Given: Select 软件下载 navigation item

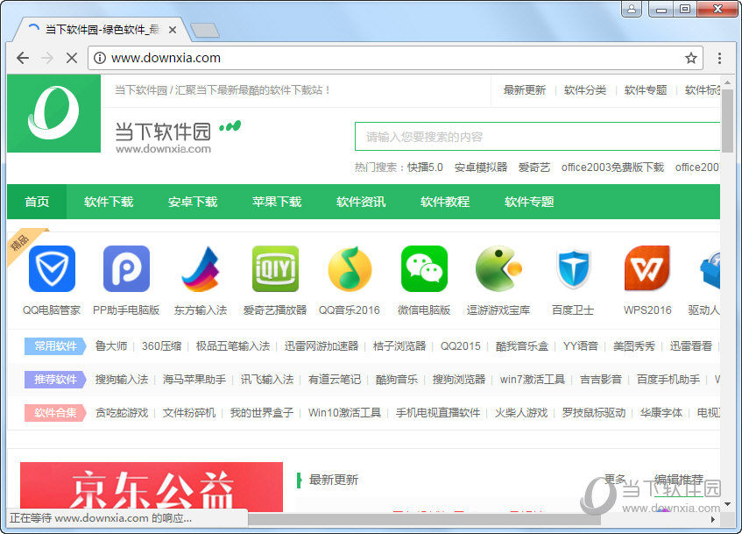Looking at the screenshot, I should 109,202.
